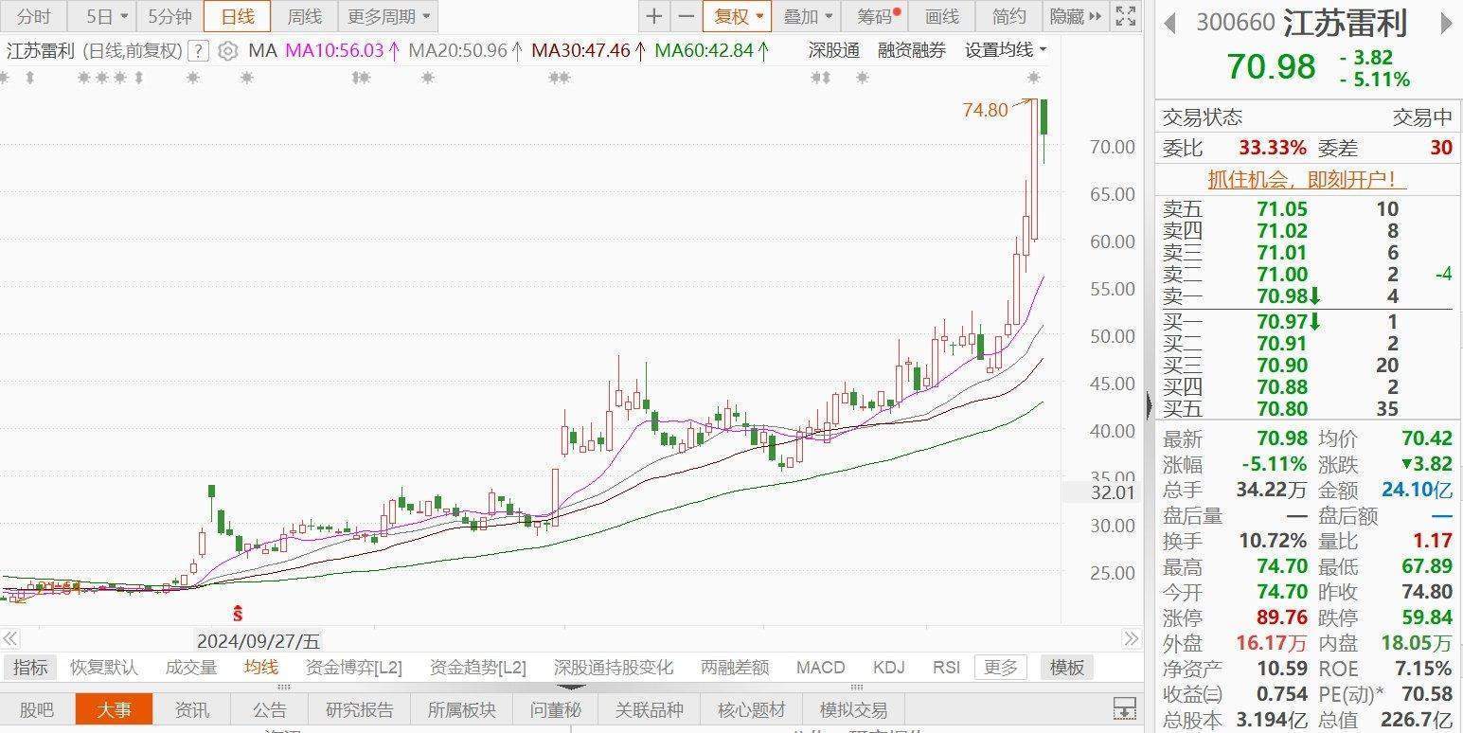Enter fullscreen via the expand arrows icon
1463x733 pixels.
click(1126, 16)
